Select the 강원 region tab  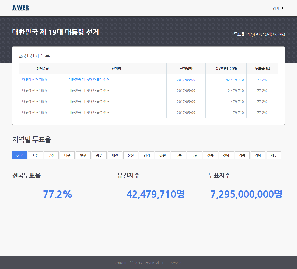click(163, 155)
